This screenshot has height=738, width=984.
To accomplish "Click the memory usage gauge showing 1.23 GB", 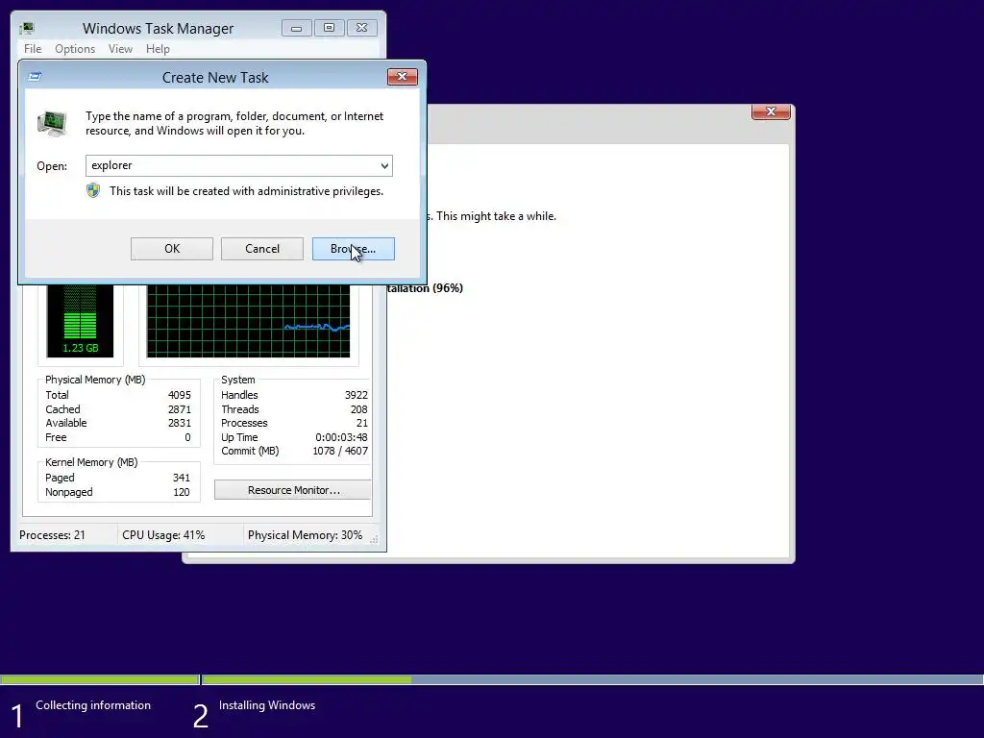I will (81, 321).
